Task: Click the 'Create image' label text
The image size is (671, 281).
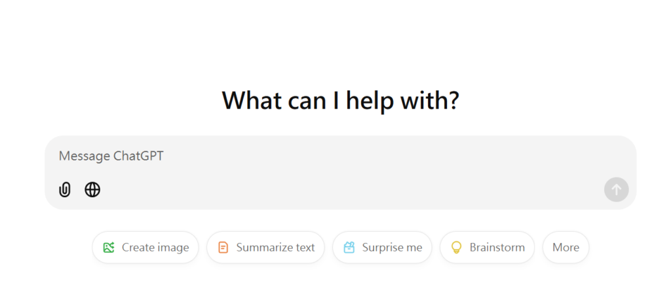Action: (x=155, y=248)
